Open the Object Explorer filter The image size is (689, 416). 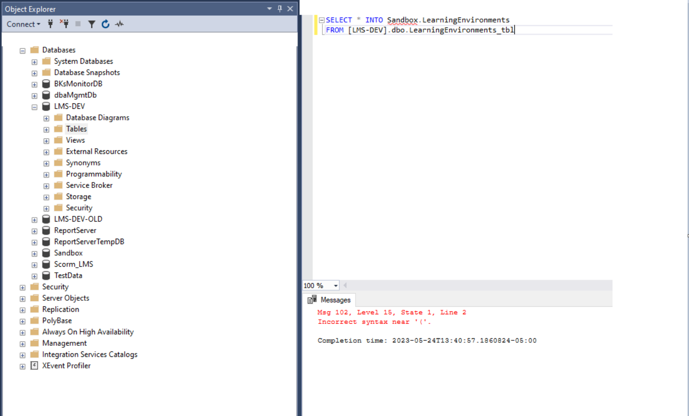pyautogui.click(x=92, y=24)
